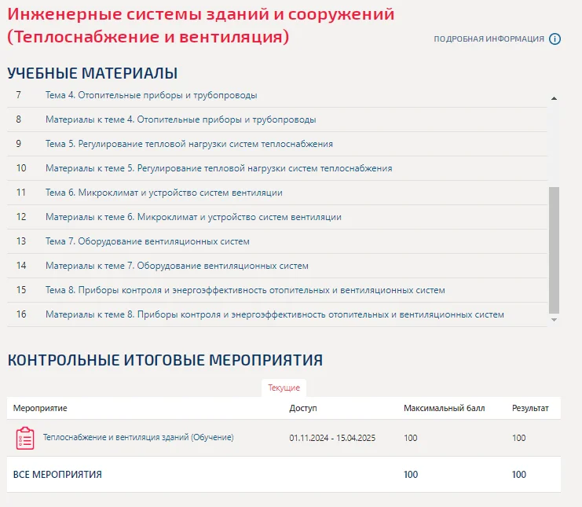Open Тема 5. Регулирование тепловой нагрузки

(x=189, y=144)
